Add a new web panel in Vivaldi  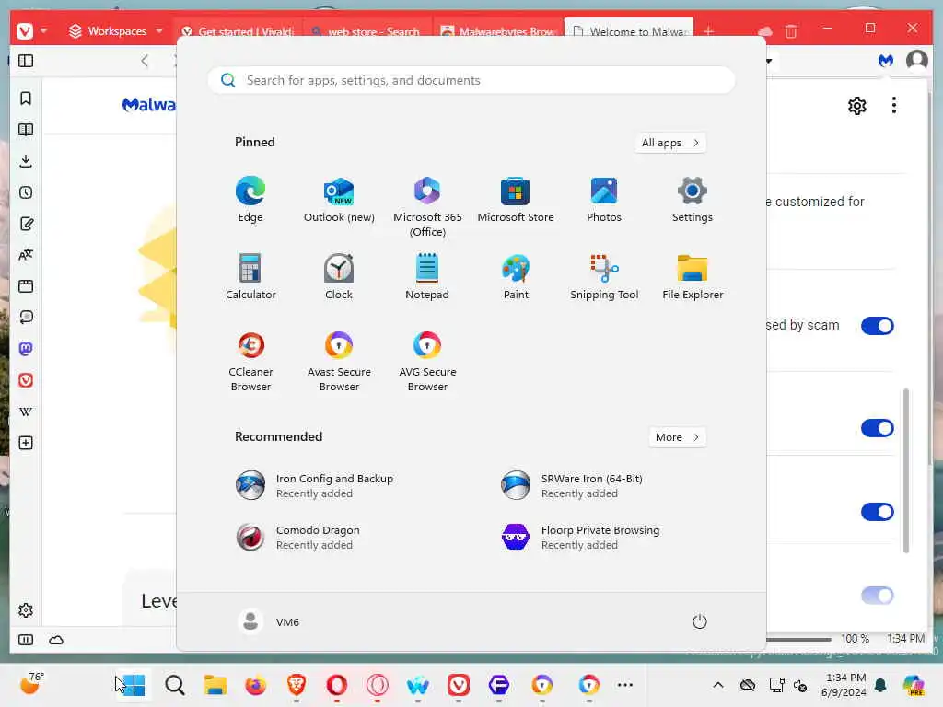(x=25, y=443)
